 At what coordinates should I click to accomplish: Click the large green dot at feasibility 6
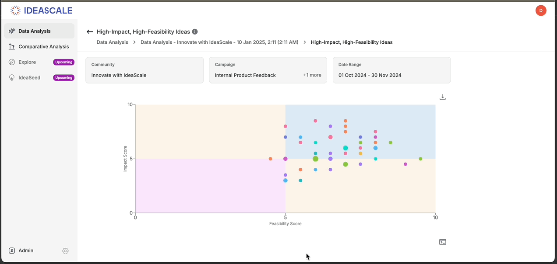pos(315,159)
